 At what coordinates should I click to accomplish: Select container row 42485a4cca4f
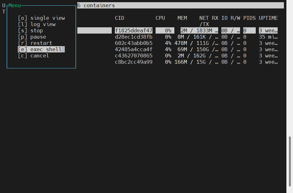[x=134, y=49]
